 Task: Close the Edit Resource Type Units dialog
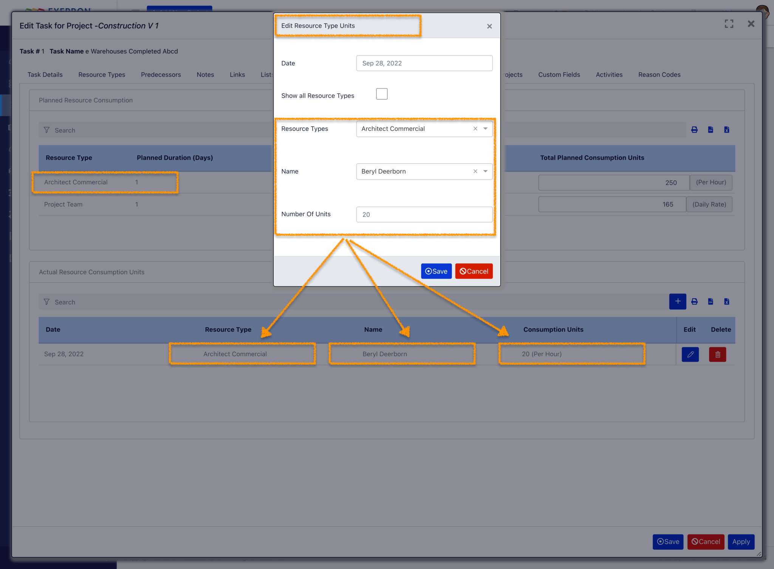489,26
